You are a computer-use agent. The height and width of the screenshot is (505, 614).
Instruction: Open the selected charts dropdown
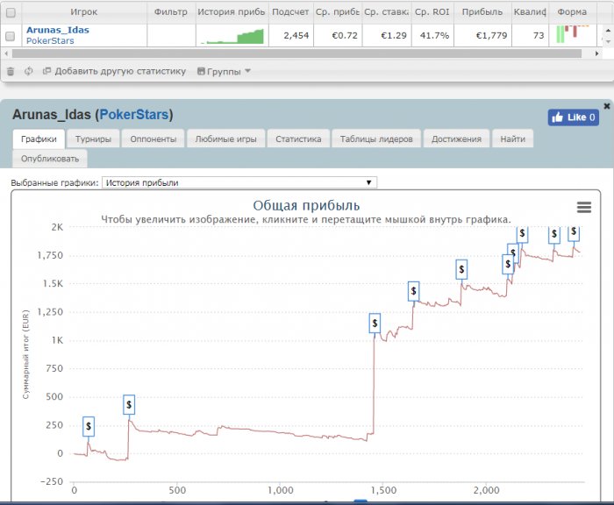pyautogui.click(x=239, y=182)
